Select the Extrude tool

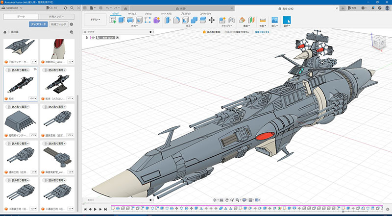coord(122,20)
